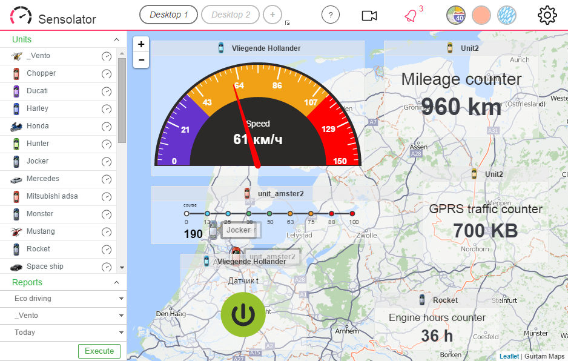Click the Honda motorcycle icon
This screenshot has width=568, height=361.
tap(16, 127)
